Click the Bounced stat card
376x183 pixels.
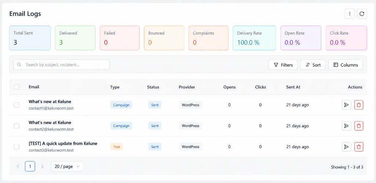[164, 38]
